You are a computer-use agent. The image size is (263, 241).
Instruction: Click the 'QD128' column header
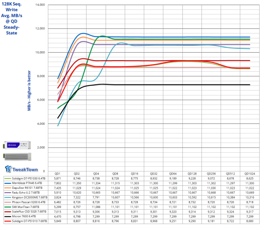[x=192, y=174]
